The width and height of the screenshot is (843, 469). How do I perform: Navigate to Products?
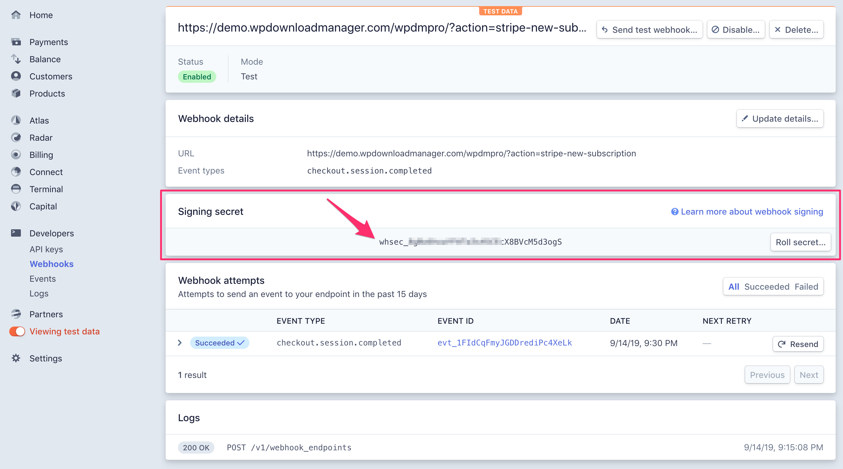coord(47,93)
